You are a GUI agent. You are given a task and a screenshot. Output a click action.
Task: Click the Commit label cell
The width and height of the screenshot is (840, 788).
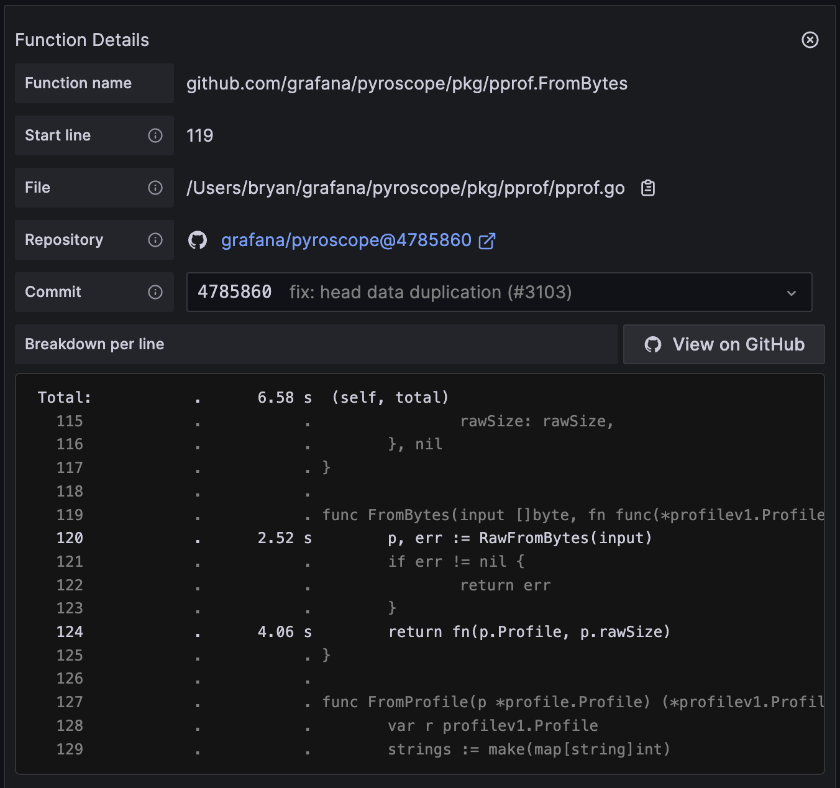(x=53, y=292)
